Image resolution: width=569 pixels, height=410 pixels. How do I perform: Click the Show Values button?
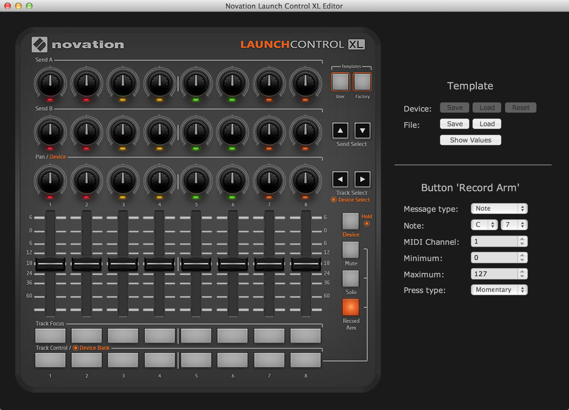click(x=470, y=140)
